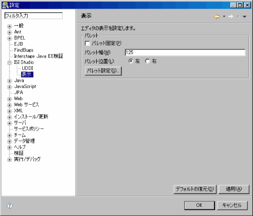This screenshot has width=253, height=216.
Task: Select the FindBugs preference item
Action: pyautogui.click(x=24, y=50)
